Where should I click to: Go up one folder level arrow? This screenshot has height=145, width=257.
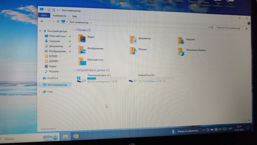coord(58,22)
